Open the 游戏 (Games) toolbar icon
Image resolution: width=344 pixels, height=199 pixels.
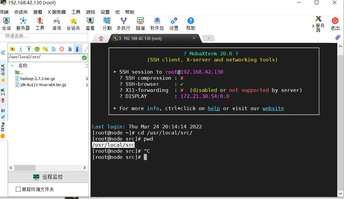[57, 24]
